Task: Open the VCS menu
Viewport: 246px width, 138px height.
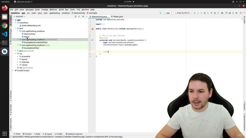Action: click(x=78, y=10)
